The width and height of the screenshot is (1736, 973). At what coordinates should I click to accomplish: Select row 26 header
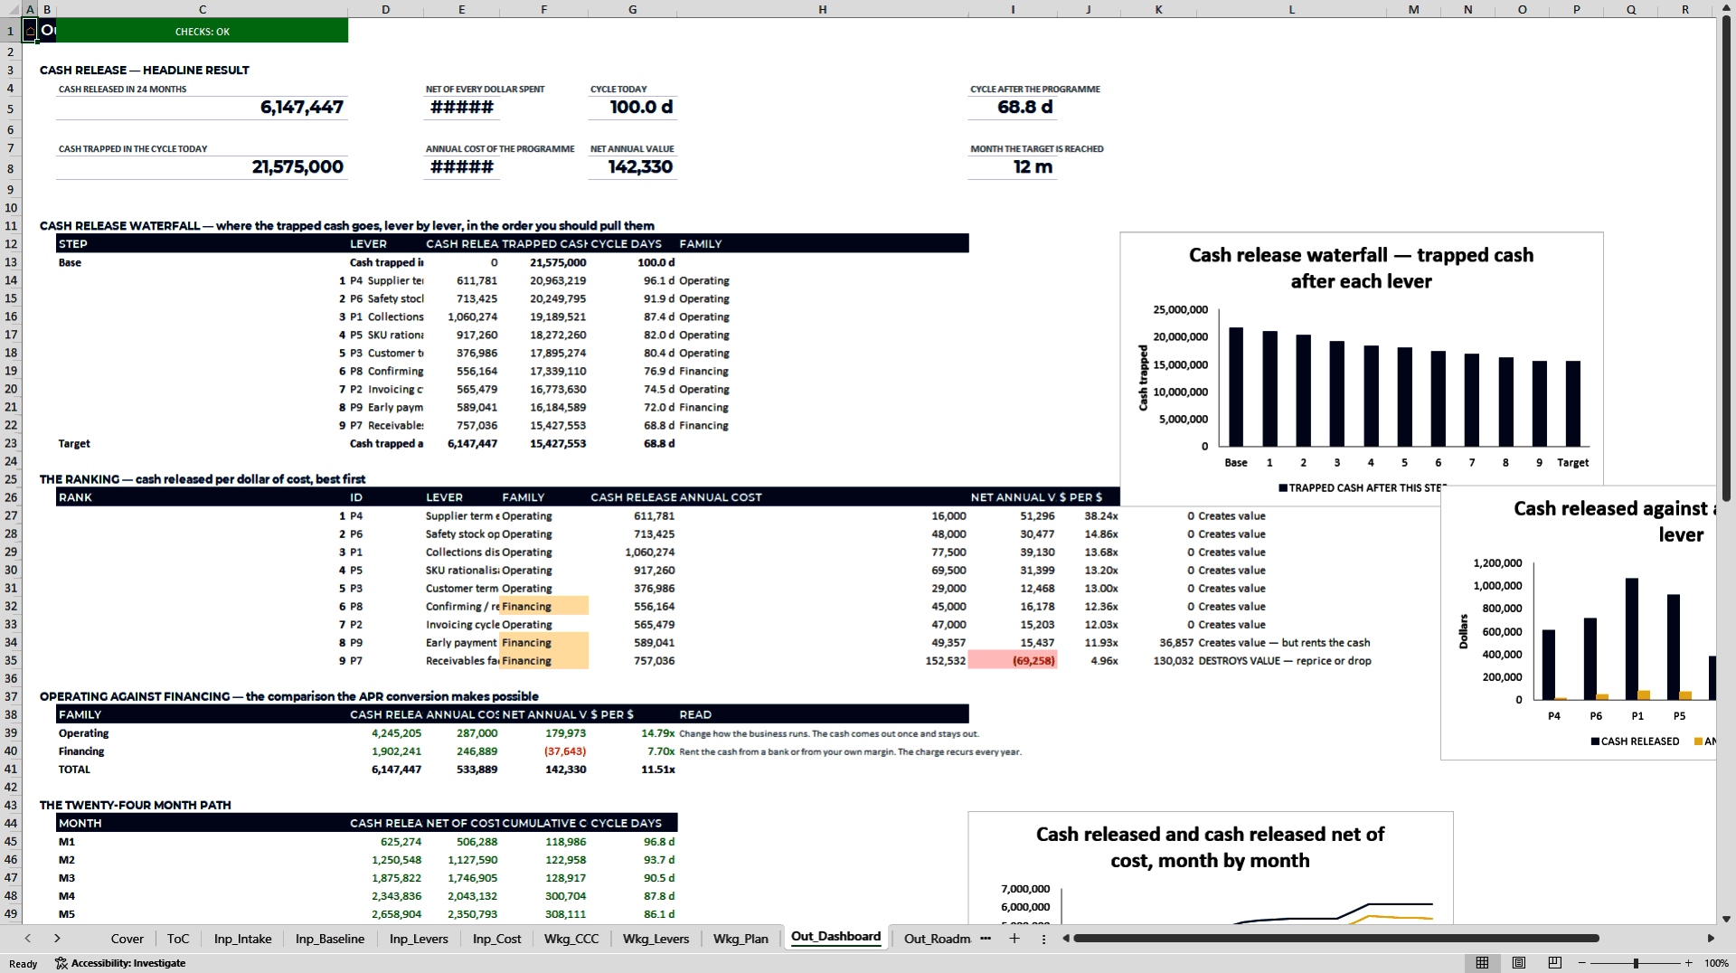pyautogui.click(x=11, y=497)
